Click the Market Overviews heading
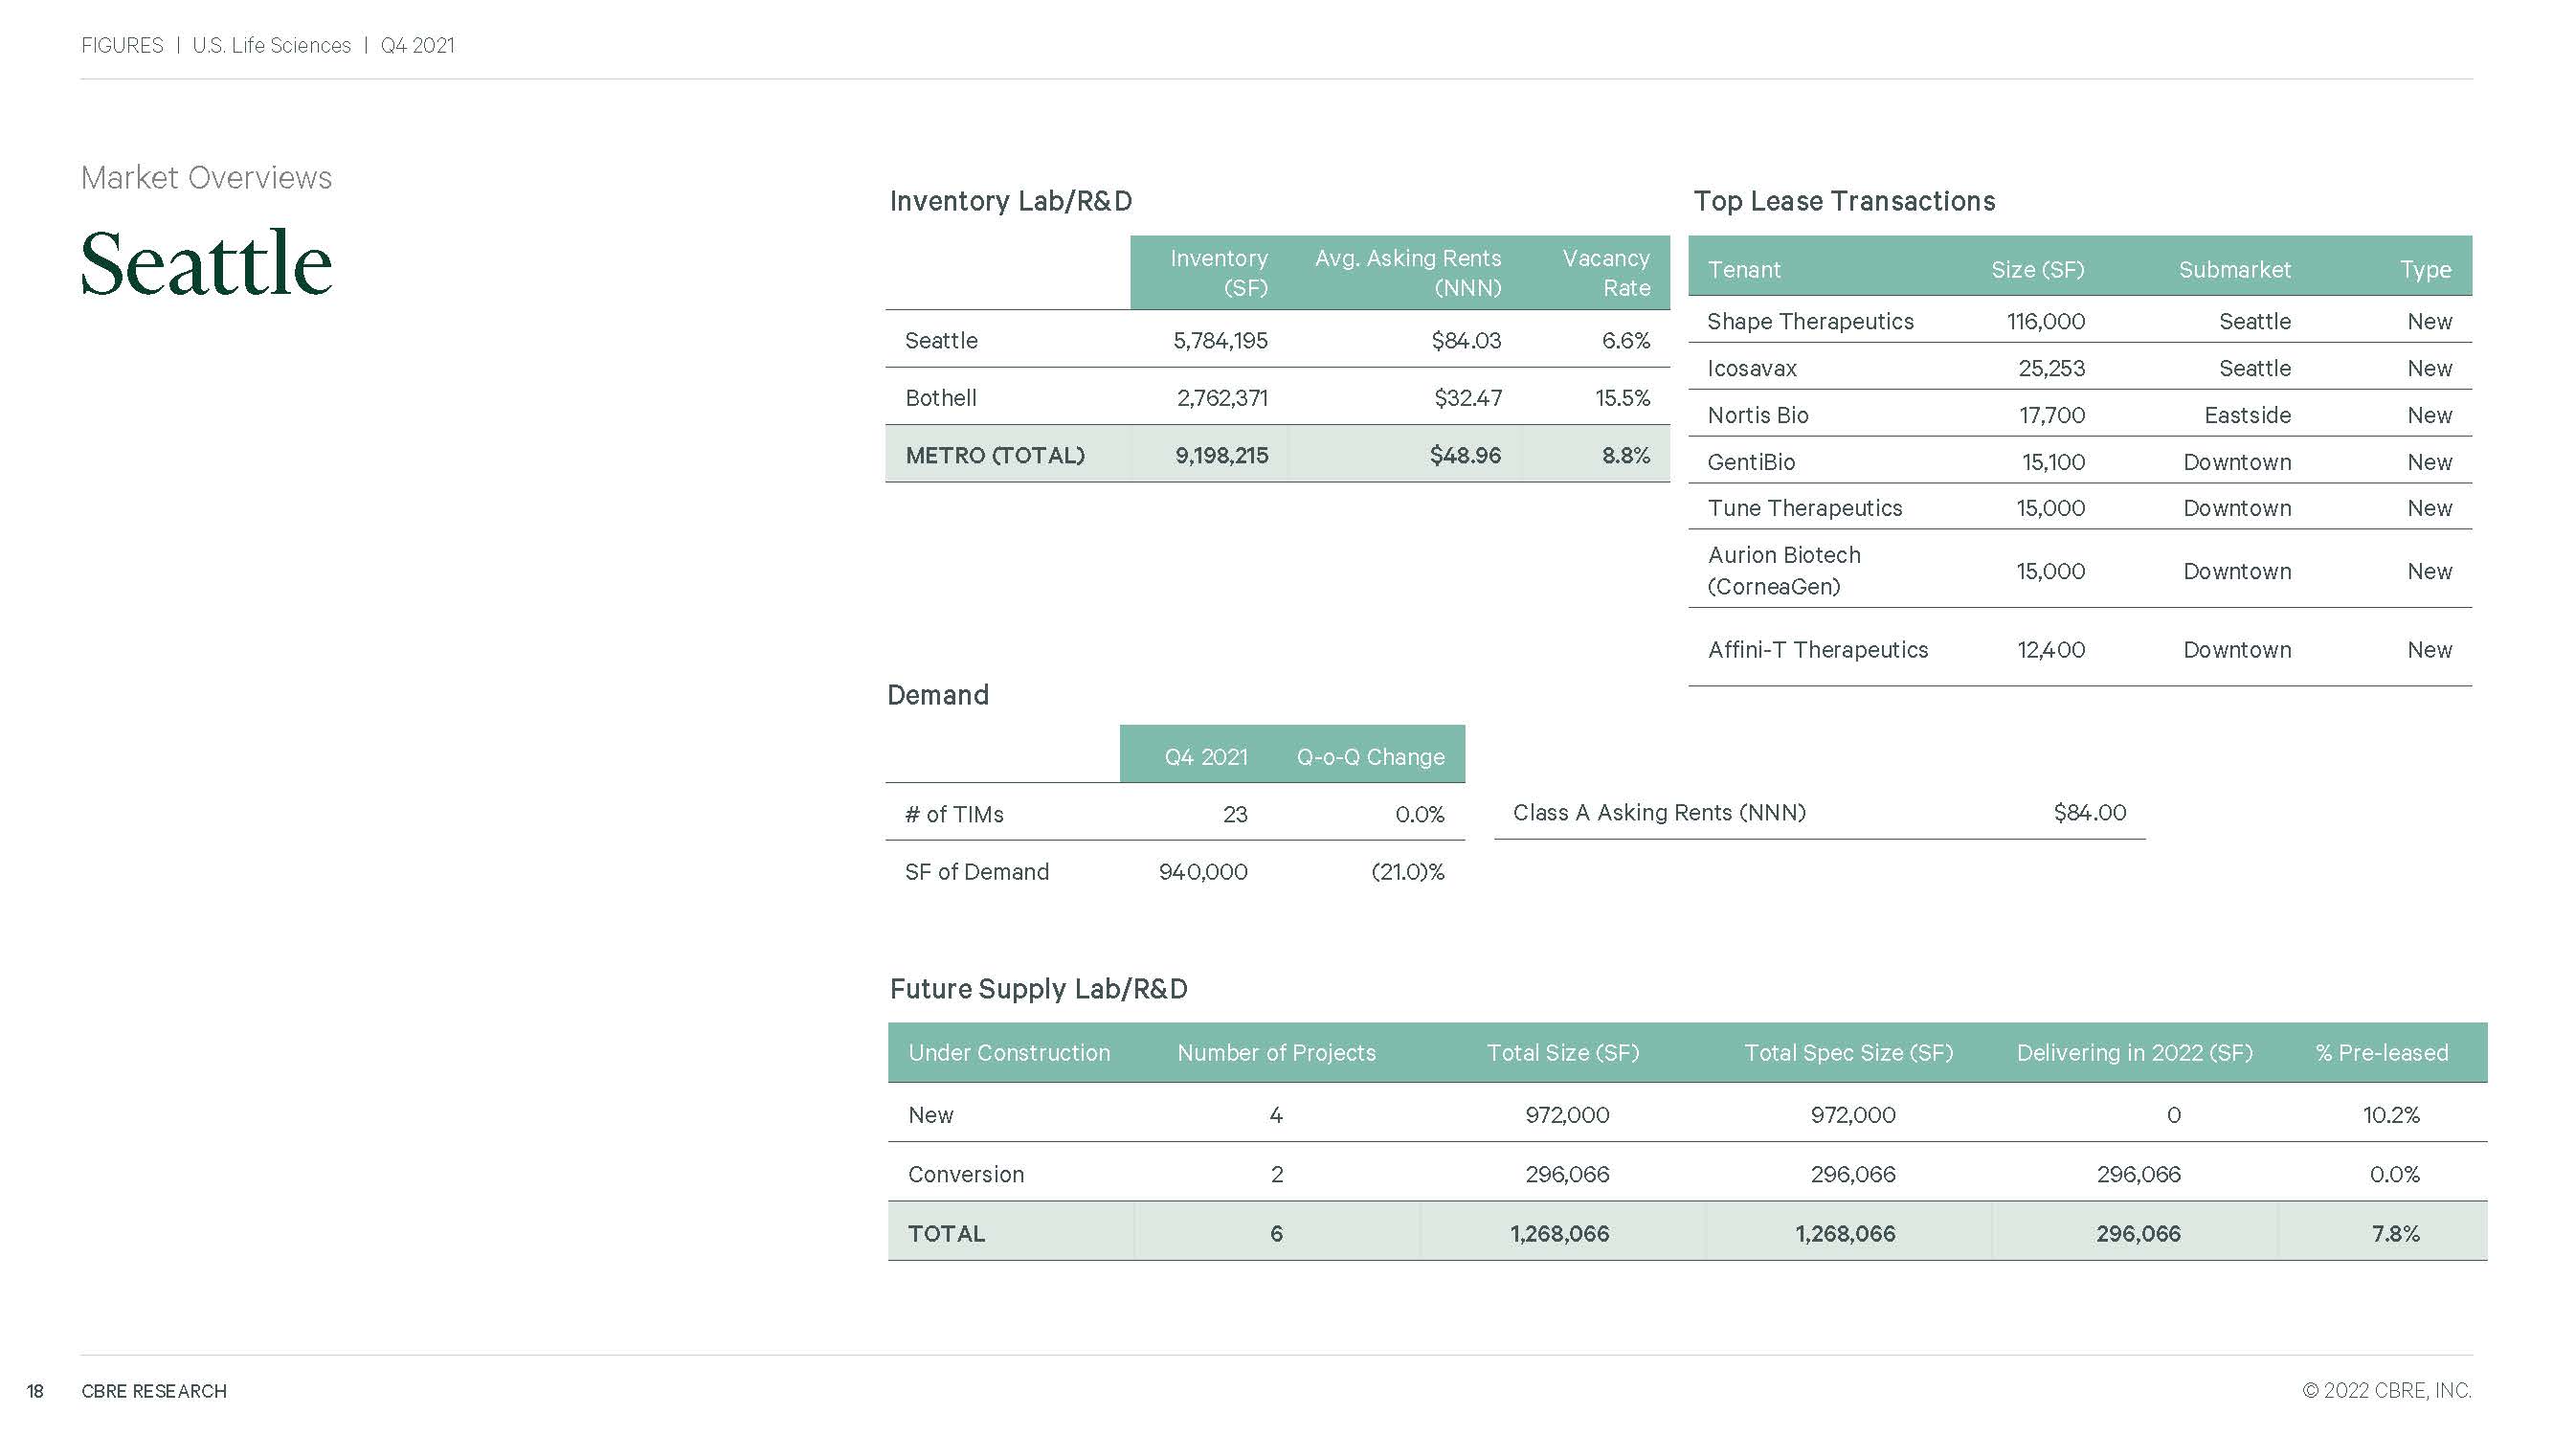The image size is (2553, 1436). click(206, 177)
